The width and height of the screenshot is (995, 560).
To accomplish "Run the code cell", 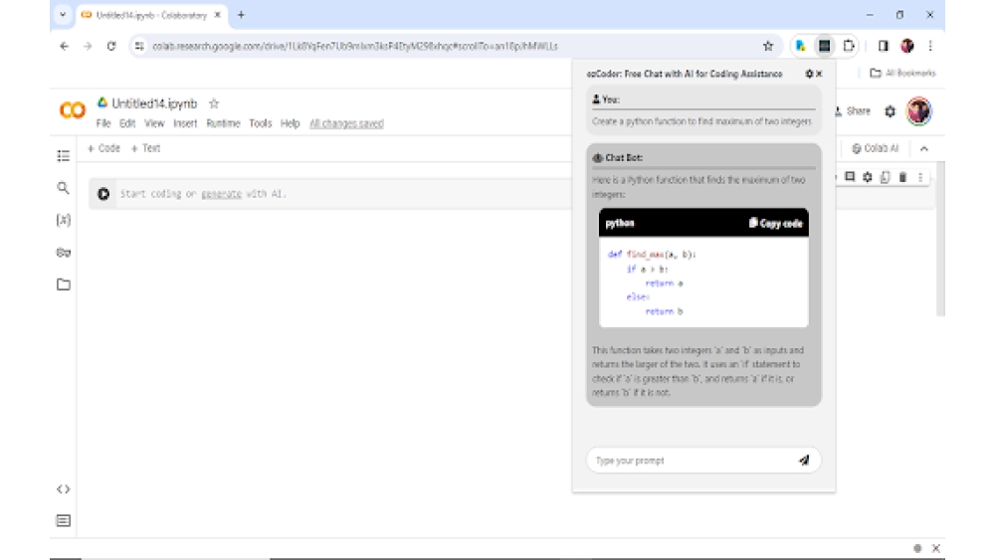I will pyautogui.click(x=103, y=194).
